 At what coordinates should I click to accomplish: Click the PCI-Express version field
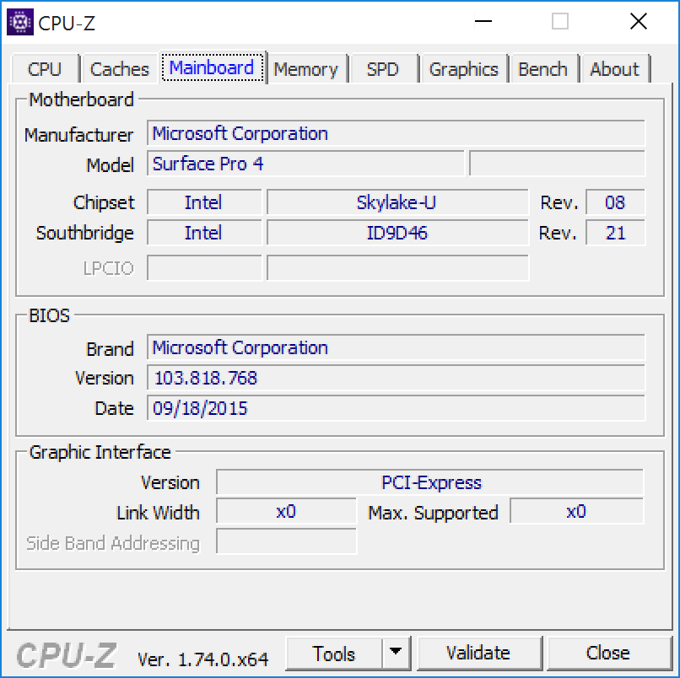[430, 482]
